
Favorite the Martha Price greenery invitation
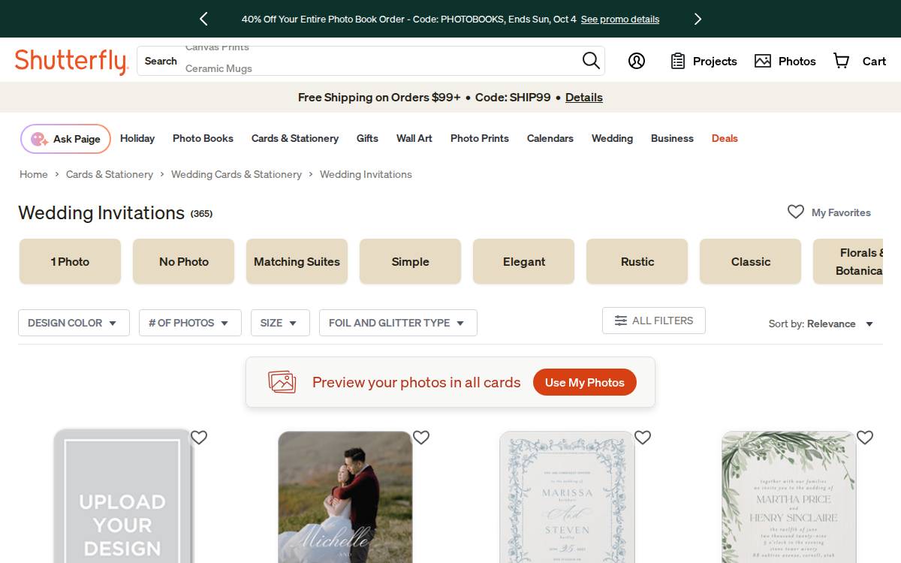865,437
